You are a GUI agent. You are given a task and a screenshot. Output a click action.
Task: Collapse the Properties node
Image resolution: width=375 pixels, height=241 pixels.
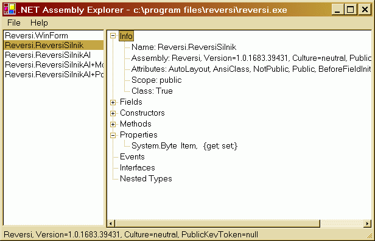pos(113,135)
